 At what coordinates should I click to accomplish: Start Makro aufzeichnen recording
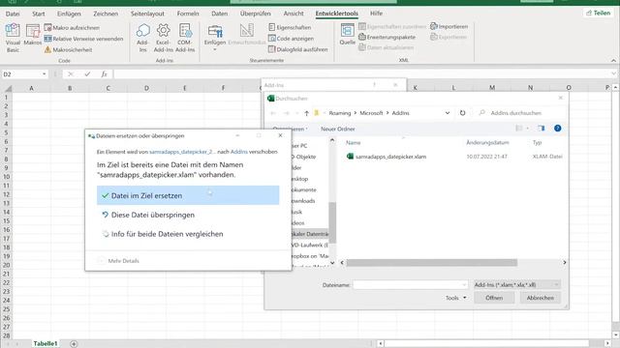coord(72,28)
